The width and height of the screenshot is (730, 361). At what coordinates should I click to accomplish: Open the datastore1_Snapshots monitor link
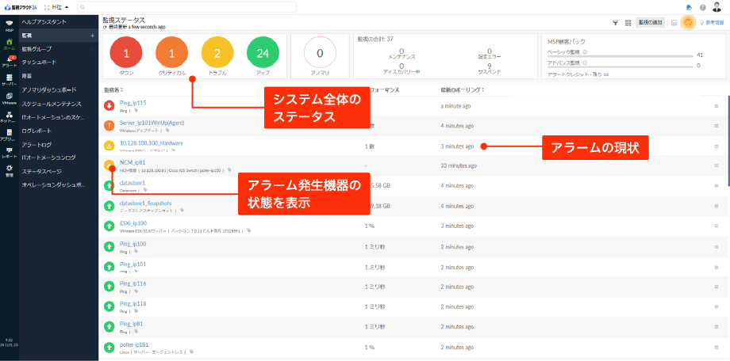146,203
